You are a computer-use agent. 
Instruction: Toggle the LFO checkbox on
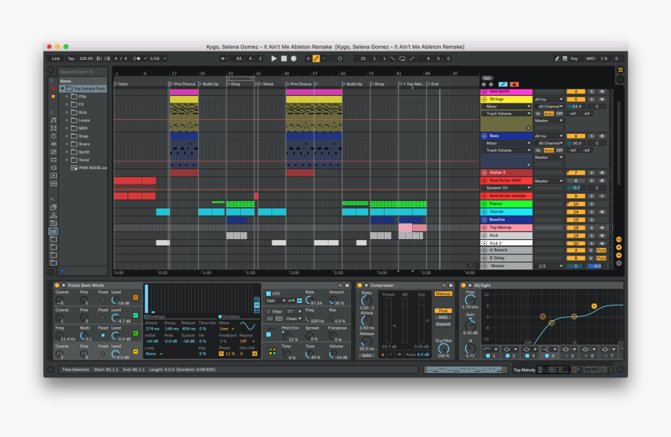coord(268,294)
